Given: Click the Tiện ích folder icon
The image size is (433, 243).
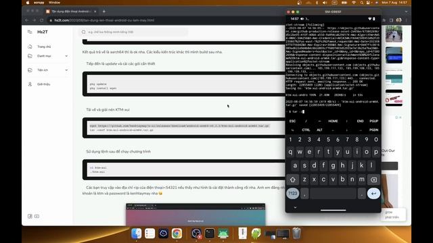Looking at the screenshot, I should [x=30, y=70].
